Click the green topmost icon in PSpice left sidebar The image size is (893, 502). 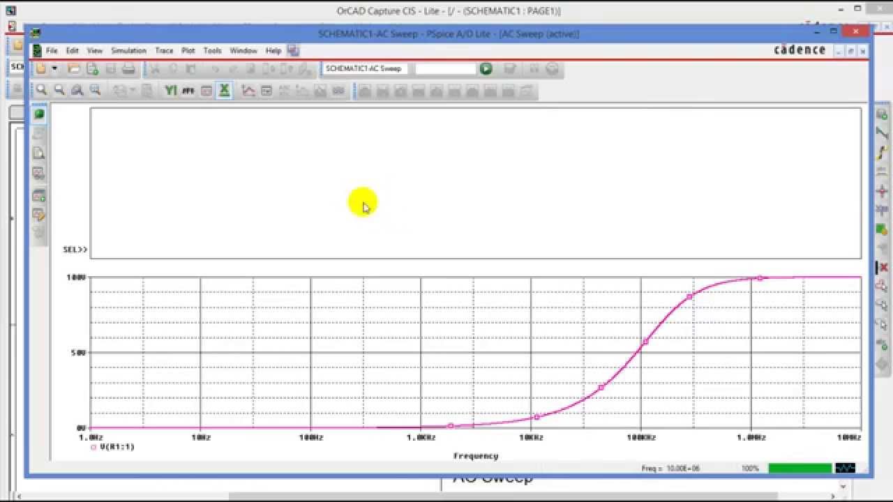coord(39,114)
